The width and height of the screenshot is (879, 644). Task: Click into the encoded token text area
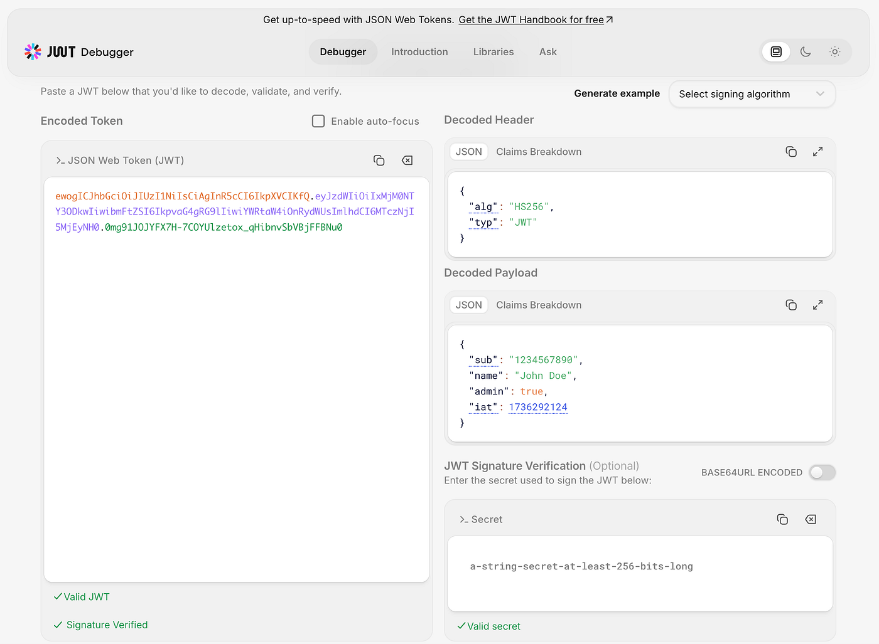coord(237,379)
